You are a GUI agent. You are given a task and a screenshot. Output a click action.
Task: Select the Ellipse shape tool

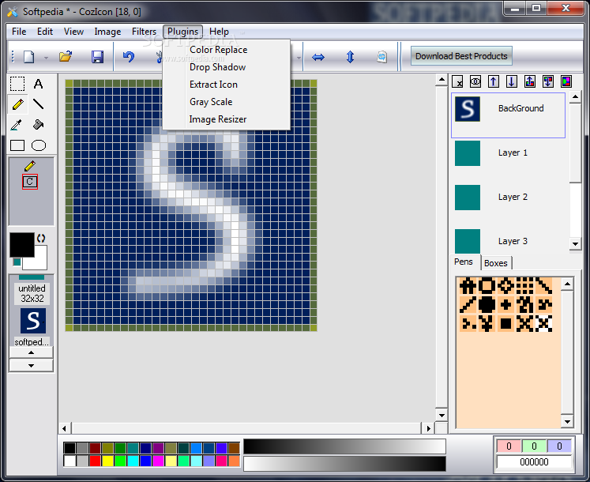click(x=39, y=145)
